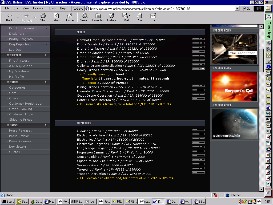Click the Edit toolbar icon
The height and width of the screenshot is (205, 273).
click(153, 17)
